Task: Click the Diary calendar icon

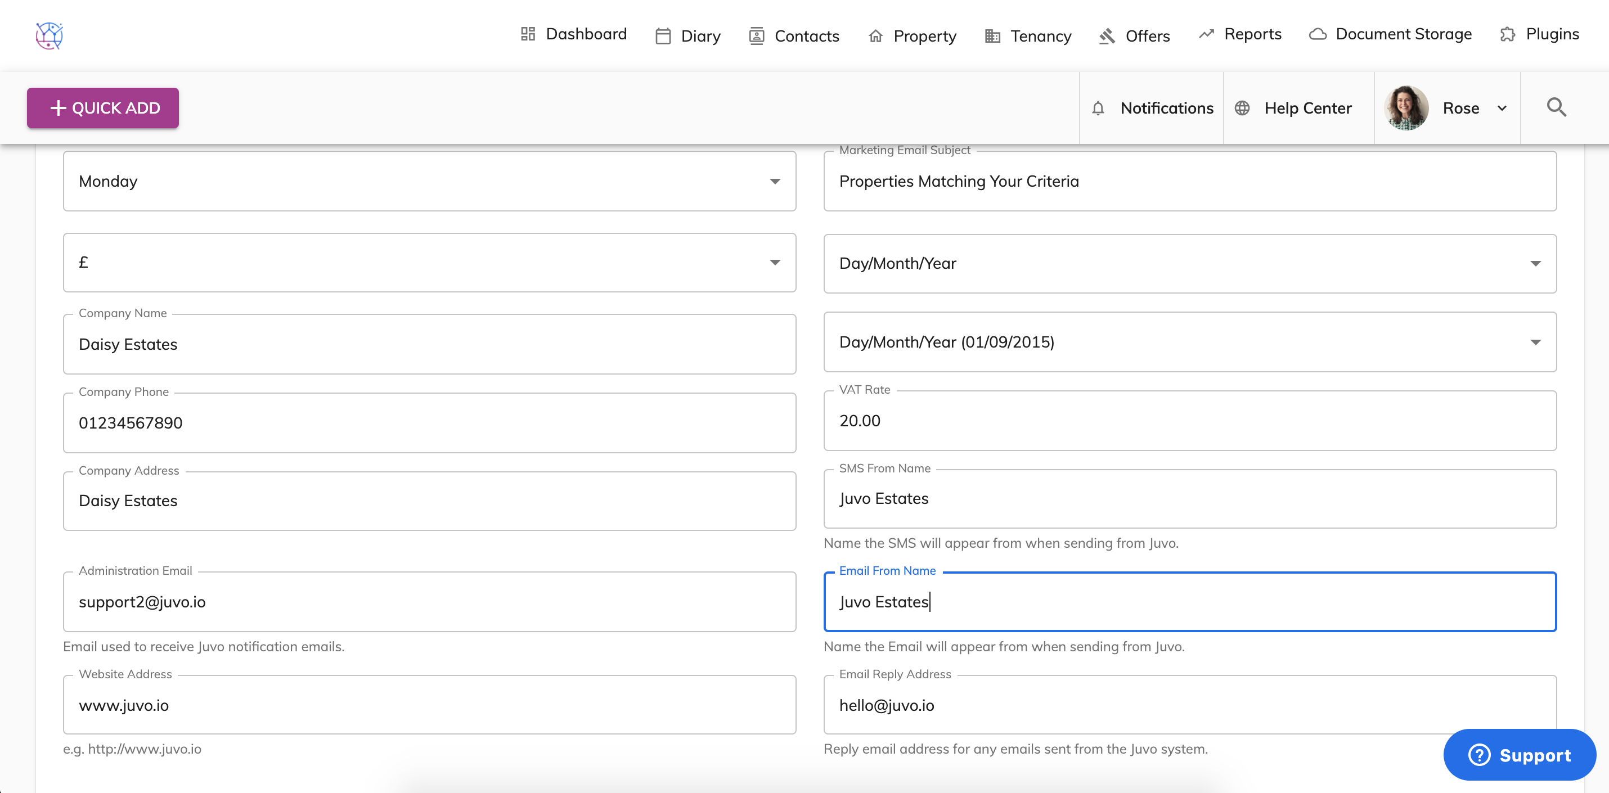Action: coord(663,36)
